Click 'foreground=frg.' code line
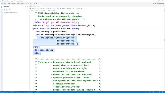 [66, 41]
